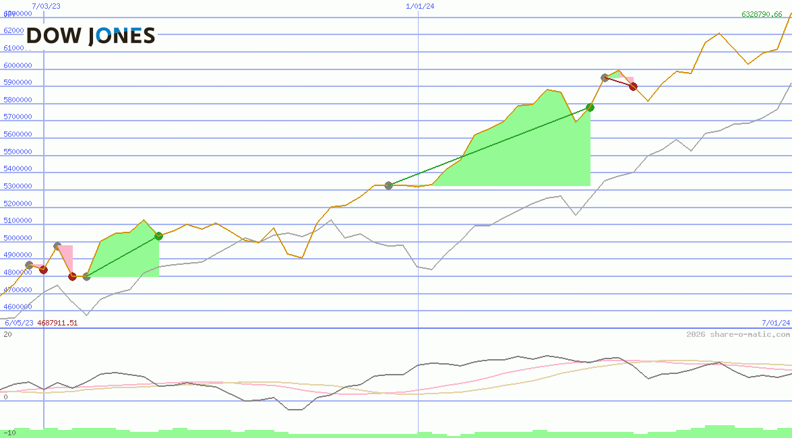The width and height of the screenshot is (792, 438).
Task: Click the 5400000 y-axis label
Action: (x=18, y=168)
